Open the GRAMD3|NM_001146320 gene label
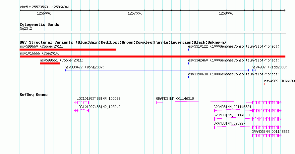295x154 pixels. click(233, 115)
